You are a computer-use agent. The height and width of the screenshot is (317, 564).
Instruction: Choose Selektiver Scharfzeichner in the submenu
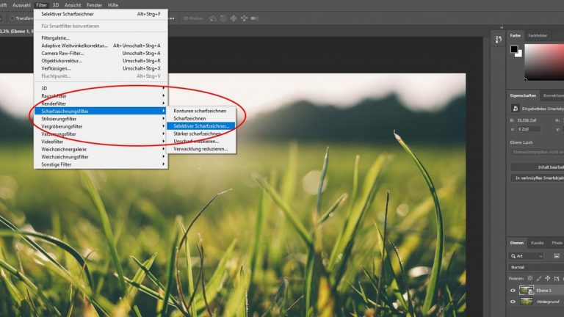200,125
